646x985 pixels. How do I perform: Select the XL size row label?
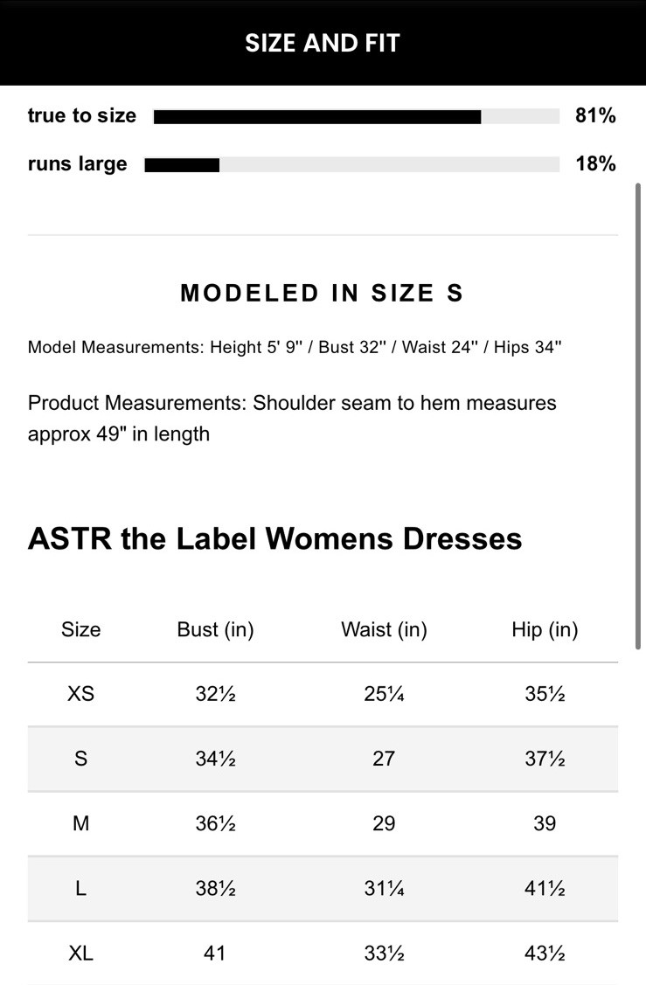point(80,953)
